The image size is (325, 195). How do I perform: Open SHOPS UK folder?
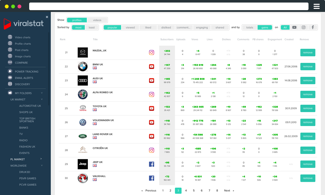[26, 112]
